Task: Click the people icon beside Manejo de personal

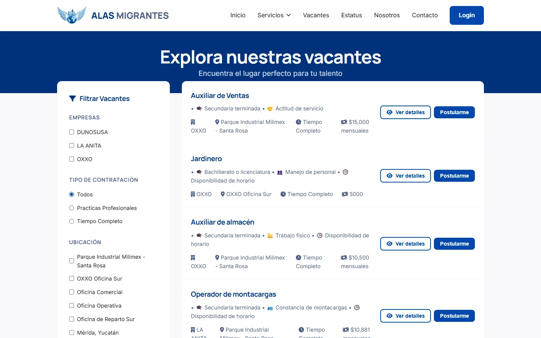Action: coord(280,172)
